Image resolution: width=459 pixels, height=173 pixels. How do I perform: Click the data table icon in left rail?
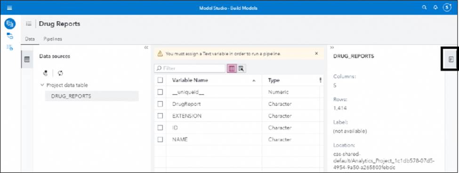(x=27, y=60)
